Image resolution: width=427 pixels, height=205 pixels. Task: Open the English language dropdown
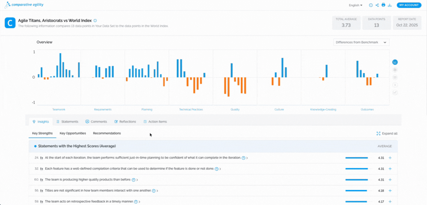tap(355, 5)
